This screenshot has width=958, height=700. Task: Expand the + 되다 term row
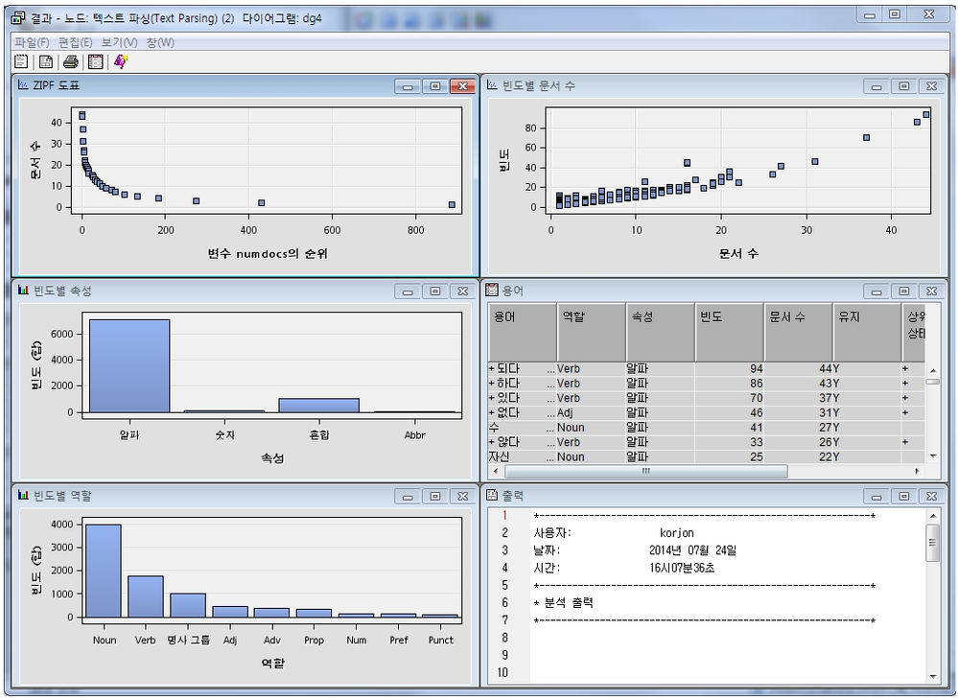[492, 369]
